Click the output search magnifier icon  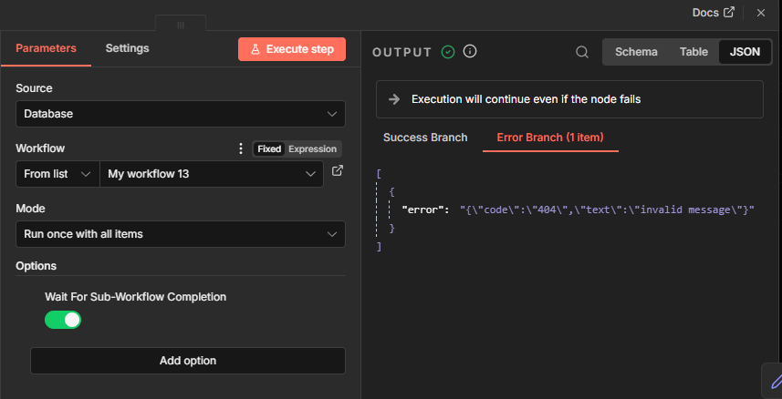coord(581,52)
